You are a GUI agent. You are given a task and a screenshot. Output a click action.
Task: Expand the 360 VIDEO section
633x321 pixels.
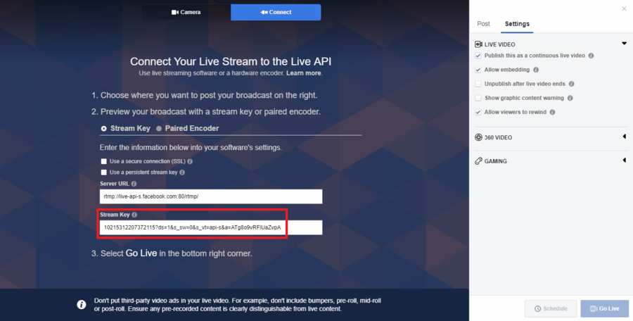624,137
